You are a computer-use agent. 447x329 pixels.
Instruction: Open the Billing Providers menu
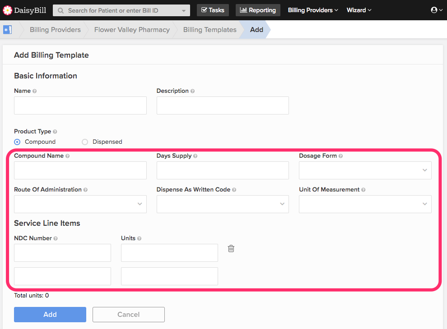click(312, 10)
